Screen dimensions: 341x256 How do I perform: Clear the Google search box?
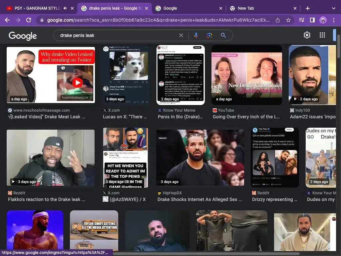click(x=181, y=35)
